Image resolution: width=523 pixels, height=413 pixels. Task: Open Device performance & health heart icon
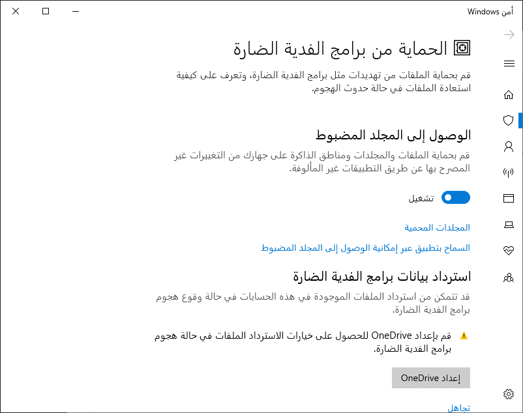pos(508,250)
